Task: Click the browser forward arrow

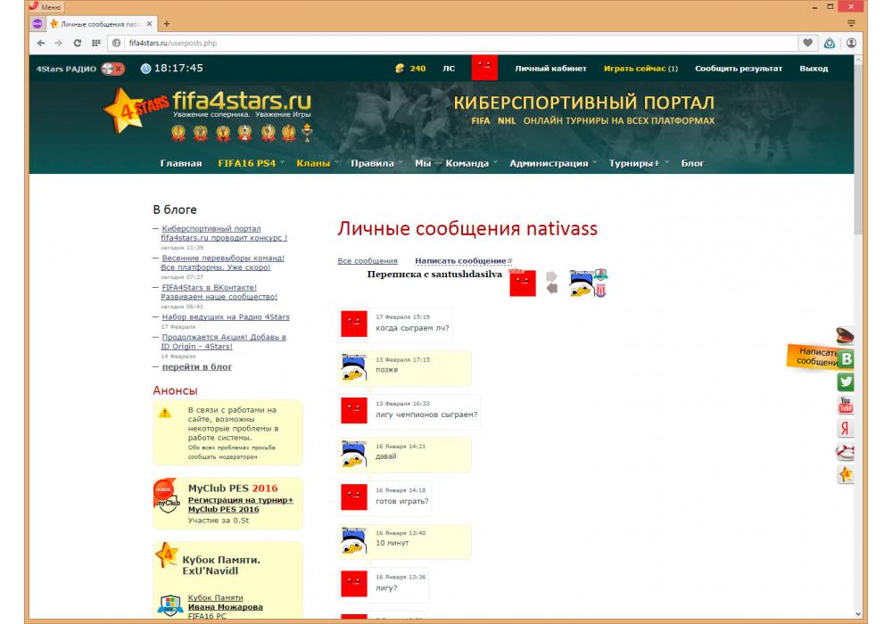Action: (x=58, y=43)
